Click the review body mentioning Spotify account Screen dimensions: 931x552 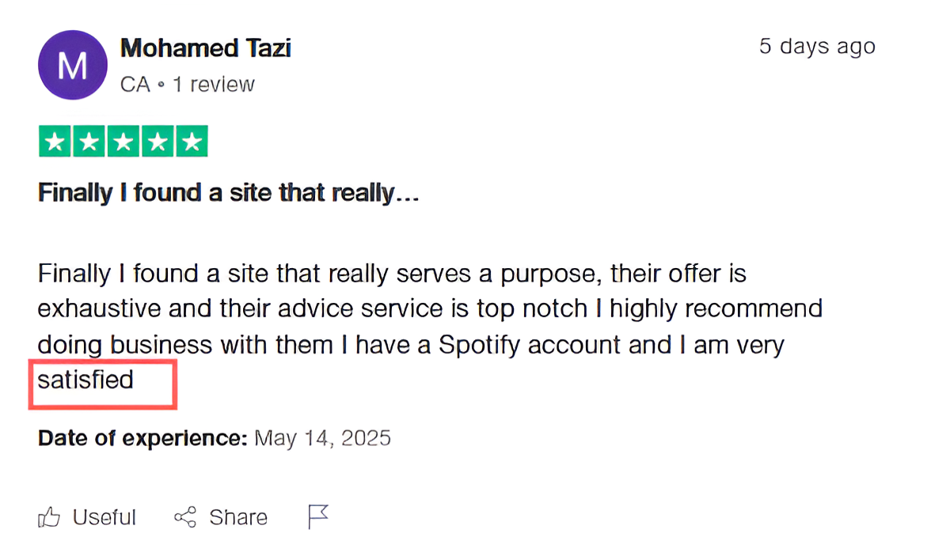430,326
